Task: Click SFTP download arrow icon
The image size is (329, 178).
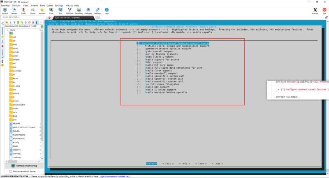Action: tap(11, 23)
